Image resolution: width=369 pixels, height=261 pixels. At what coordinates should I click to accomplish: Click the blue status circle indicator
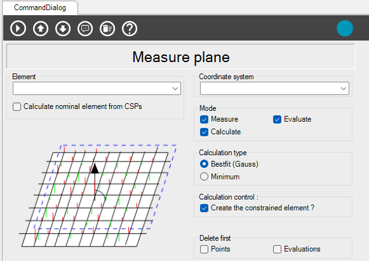[345, 29]
